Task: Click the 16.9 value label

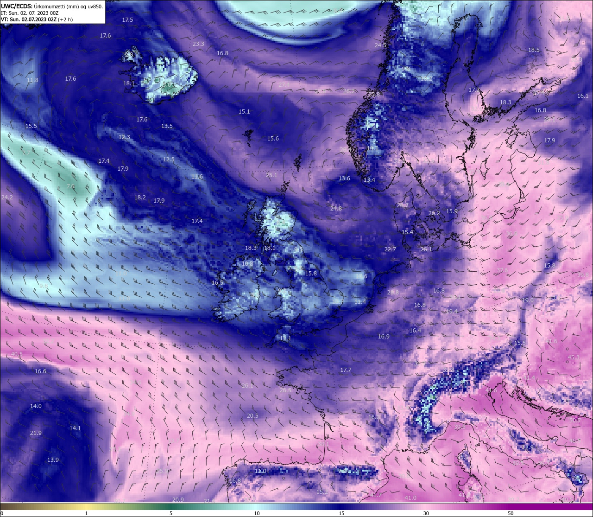Action: point(384,337)
